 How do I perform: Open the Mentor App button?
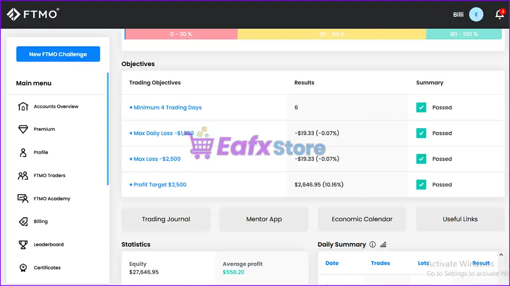click(264, 219)
